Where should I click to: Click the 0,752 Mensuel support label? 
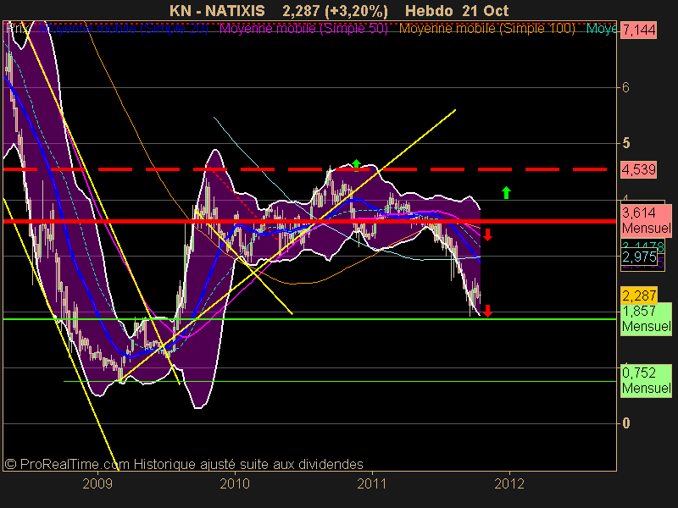pyautogui.click(x=646, y=380)
